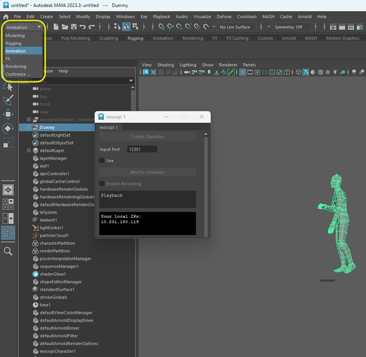Viewport: 366px width, 357px height.
Task: Expand the defaultLayer tree node
Action: pyautogui.click(x=29, y=151)
